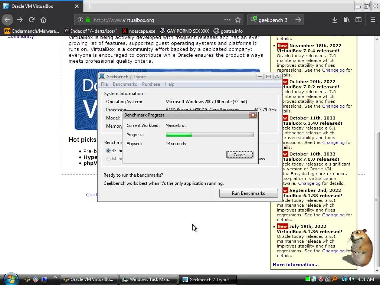This screenshot has width=380, height=285.
Task: Click the page vertical scrollbar thumb
Action: [x=377, y=199]
